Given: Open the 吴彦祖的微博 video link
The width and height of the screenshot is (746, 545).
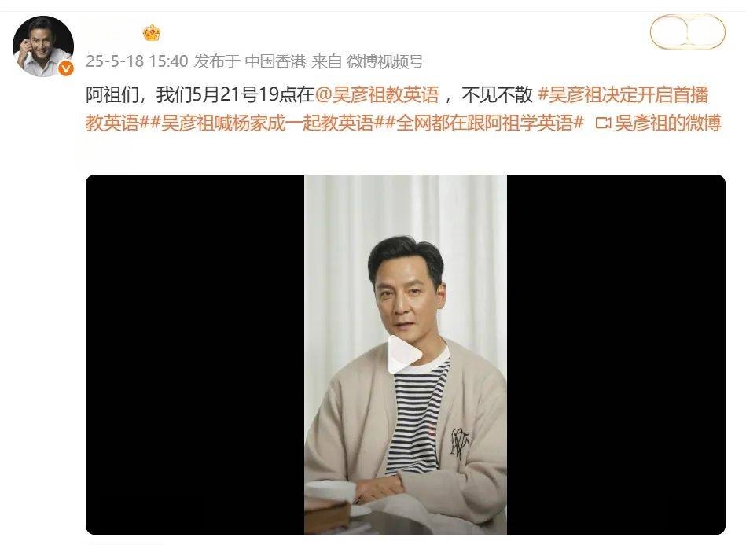Looking at the screenshot, I should tap(667, 123).
